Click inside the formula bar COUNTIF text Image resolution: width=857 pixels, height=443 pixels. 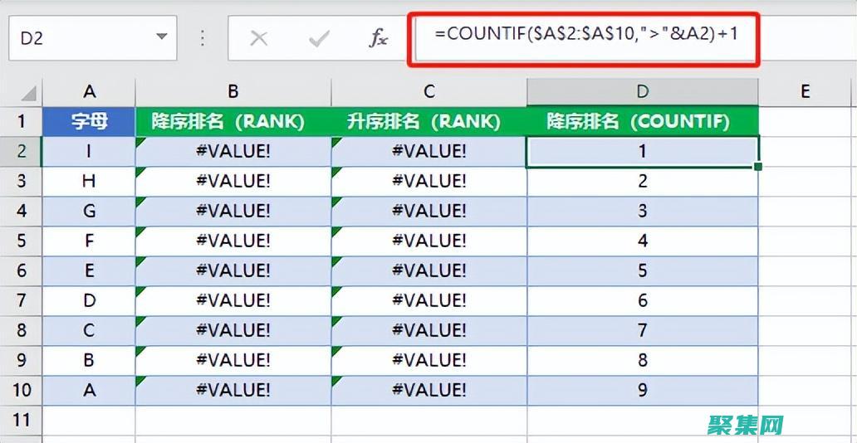[581, 37]
